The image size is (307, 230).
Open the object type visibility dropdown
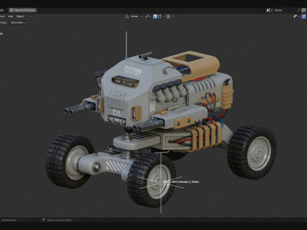click(296, 17)
